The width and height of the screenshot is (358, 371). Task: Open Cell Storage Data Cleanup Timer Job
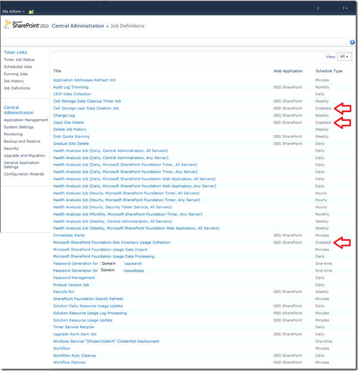(x=87, y=101)
